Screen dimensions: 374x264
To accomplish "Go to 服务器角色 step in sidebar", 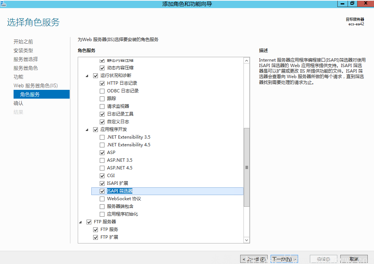I will tap(26, 68).
